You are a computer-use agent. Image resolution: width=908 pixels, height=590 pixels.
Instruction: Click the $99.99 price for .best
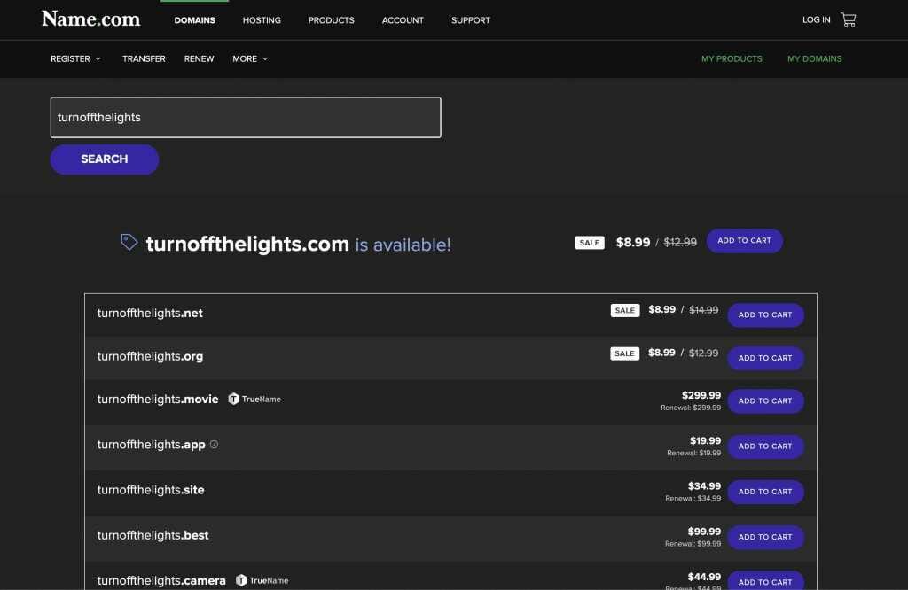704,532
